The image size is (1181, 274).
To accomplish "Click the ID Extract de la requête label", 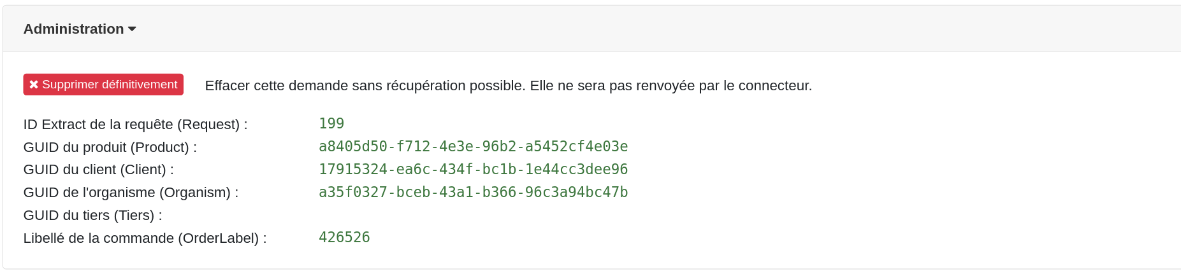I will click(135, 124).
